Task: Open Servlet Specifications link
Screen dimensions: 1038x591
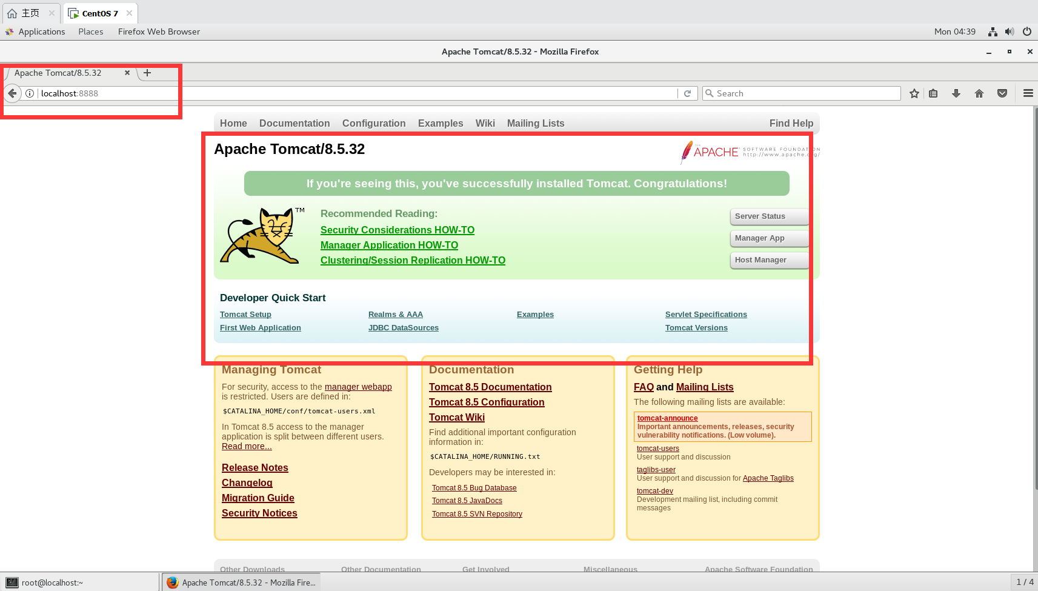Action: (x=706, y=314)
